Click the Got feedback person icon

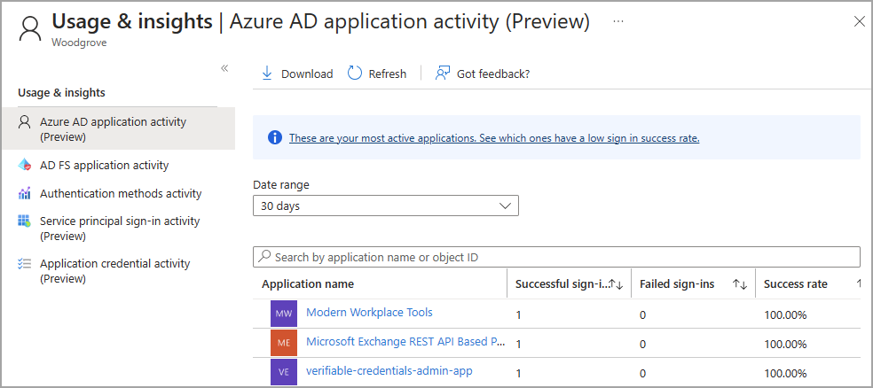point(443,74)
